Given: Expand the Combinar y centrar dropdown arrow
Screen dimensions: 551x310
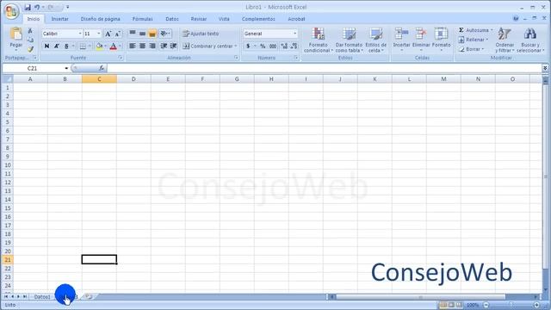Looking at the screenshot, I should click(235, 46).
